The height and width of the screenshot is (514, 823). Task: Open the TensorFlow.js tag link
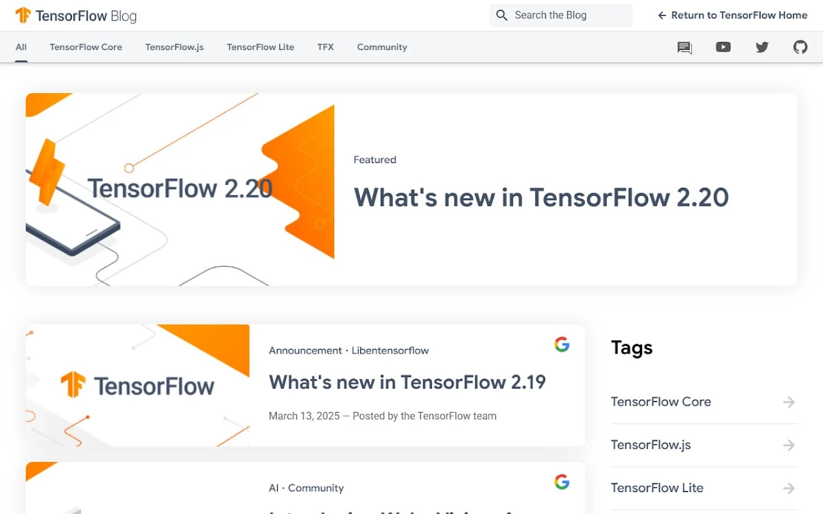(651, 445)
